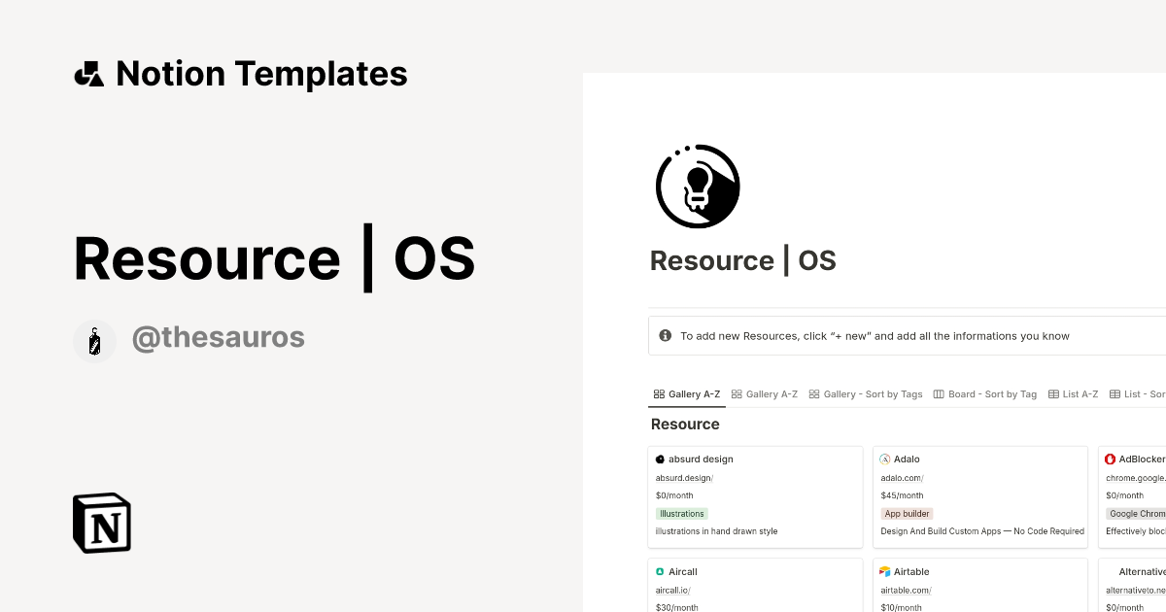Click the @thesauros username link
This screenshot has width=1166, height=612.
219,336
